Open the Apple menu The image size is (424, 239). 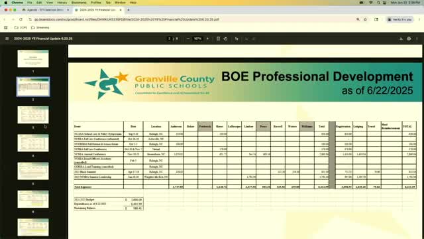coord(5,3)
